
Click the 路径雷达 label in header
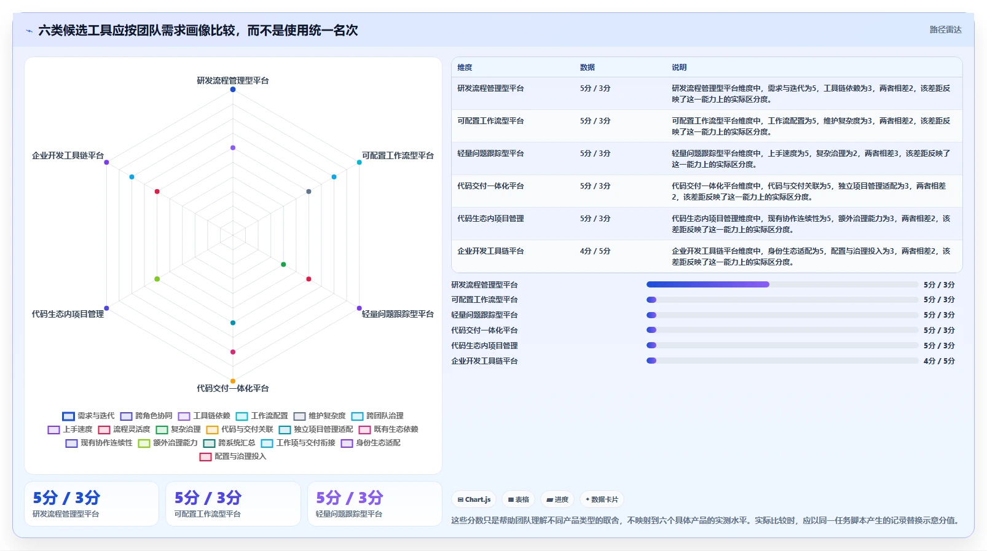(x=945, y=29)
